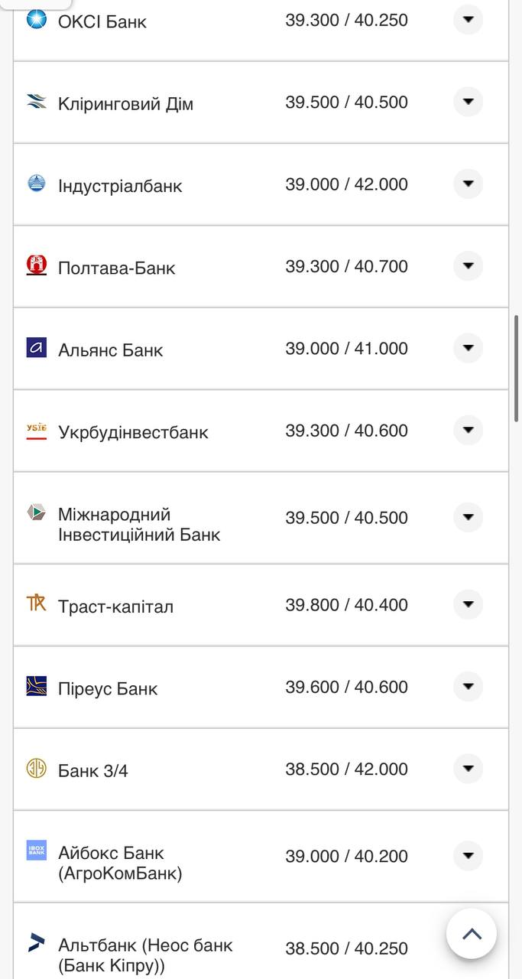Open the Альтбанк (Неос банк) name link
Image resolution: width=522 pixels, height=979 pixels.
pos(145,955)
